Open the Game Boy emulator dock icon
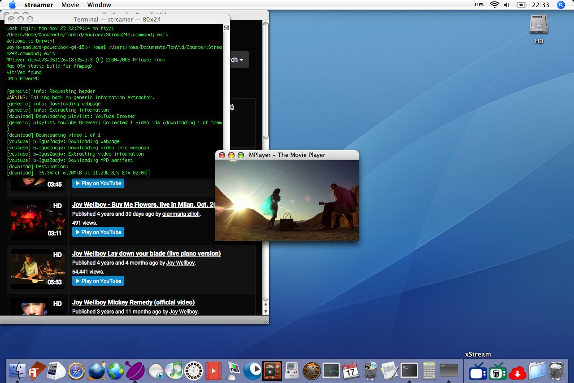The width and height of the screenshot is (574, 383). [x=292, y=370]
